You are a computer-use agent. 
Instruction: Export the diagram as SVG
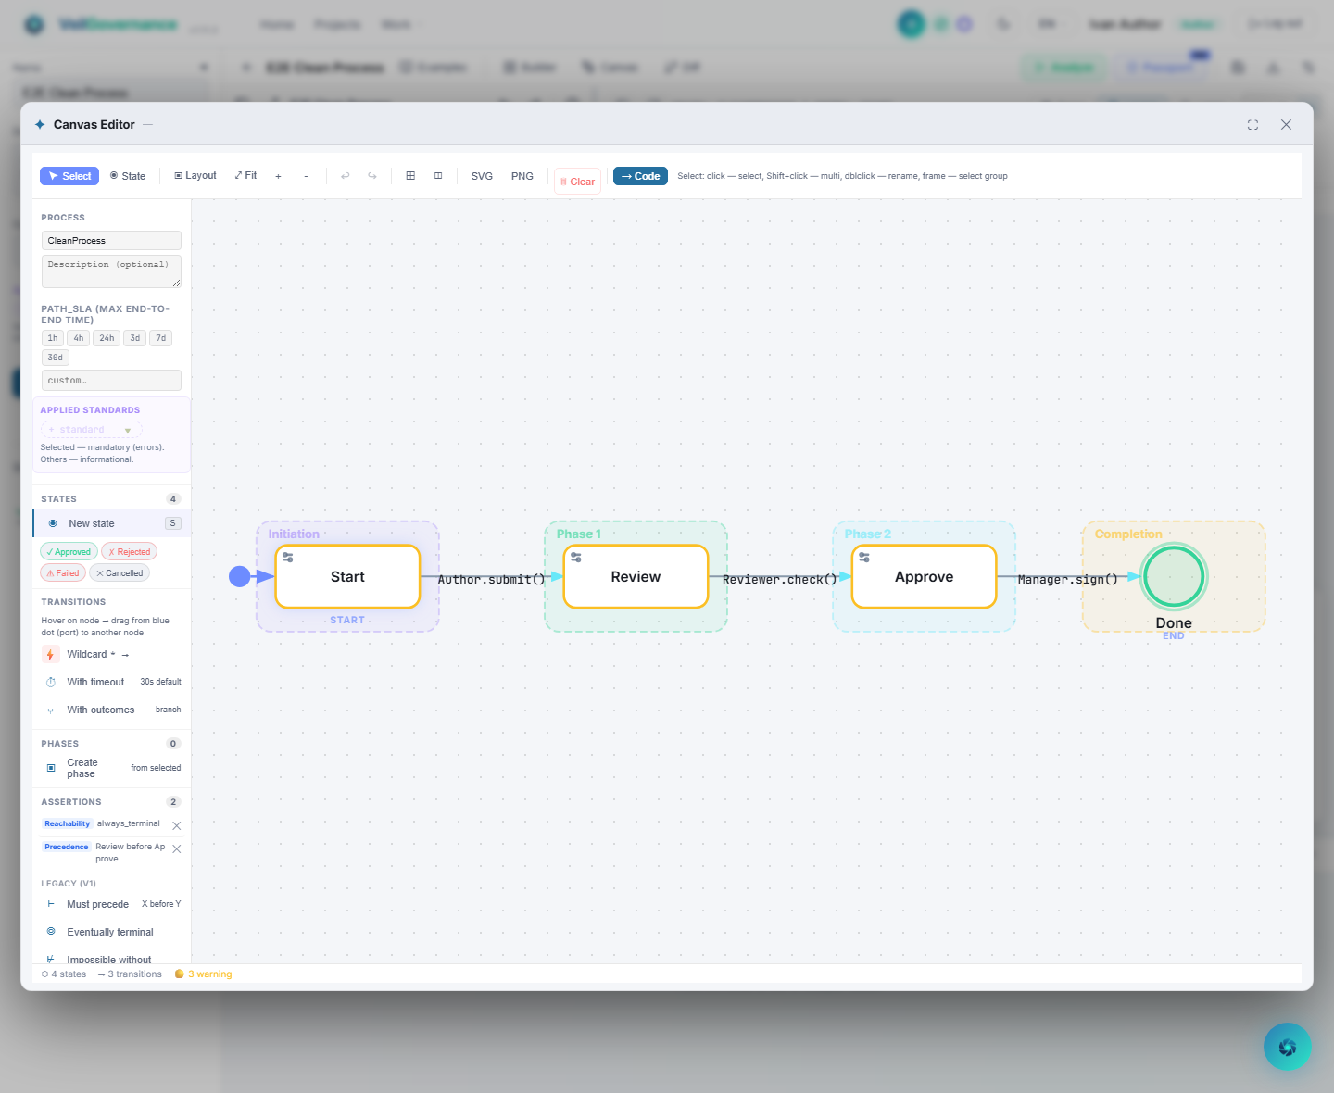[x=482, y=176]
